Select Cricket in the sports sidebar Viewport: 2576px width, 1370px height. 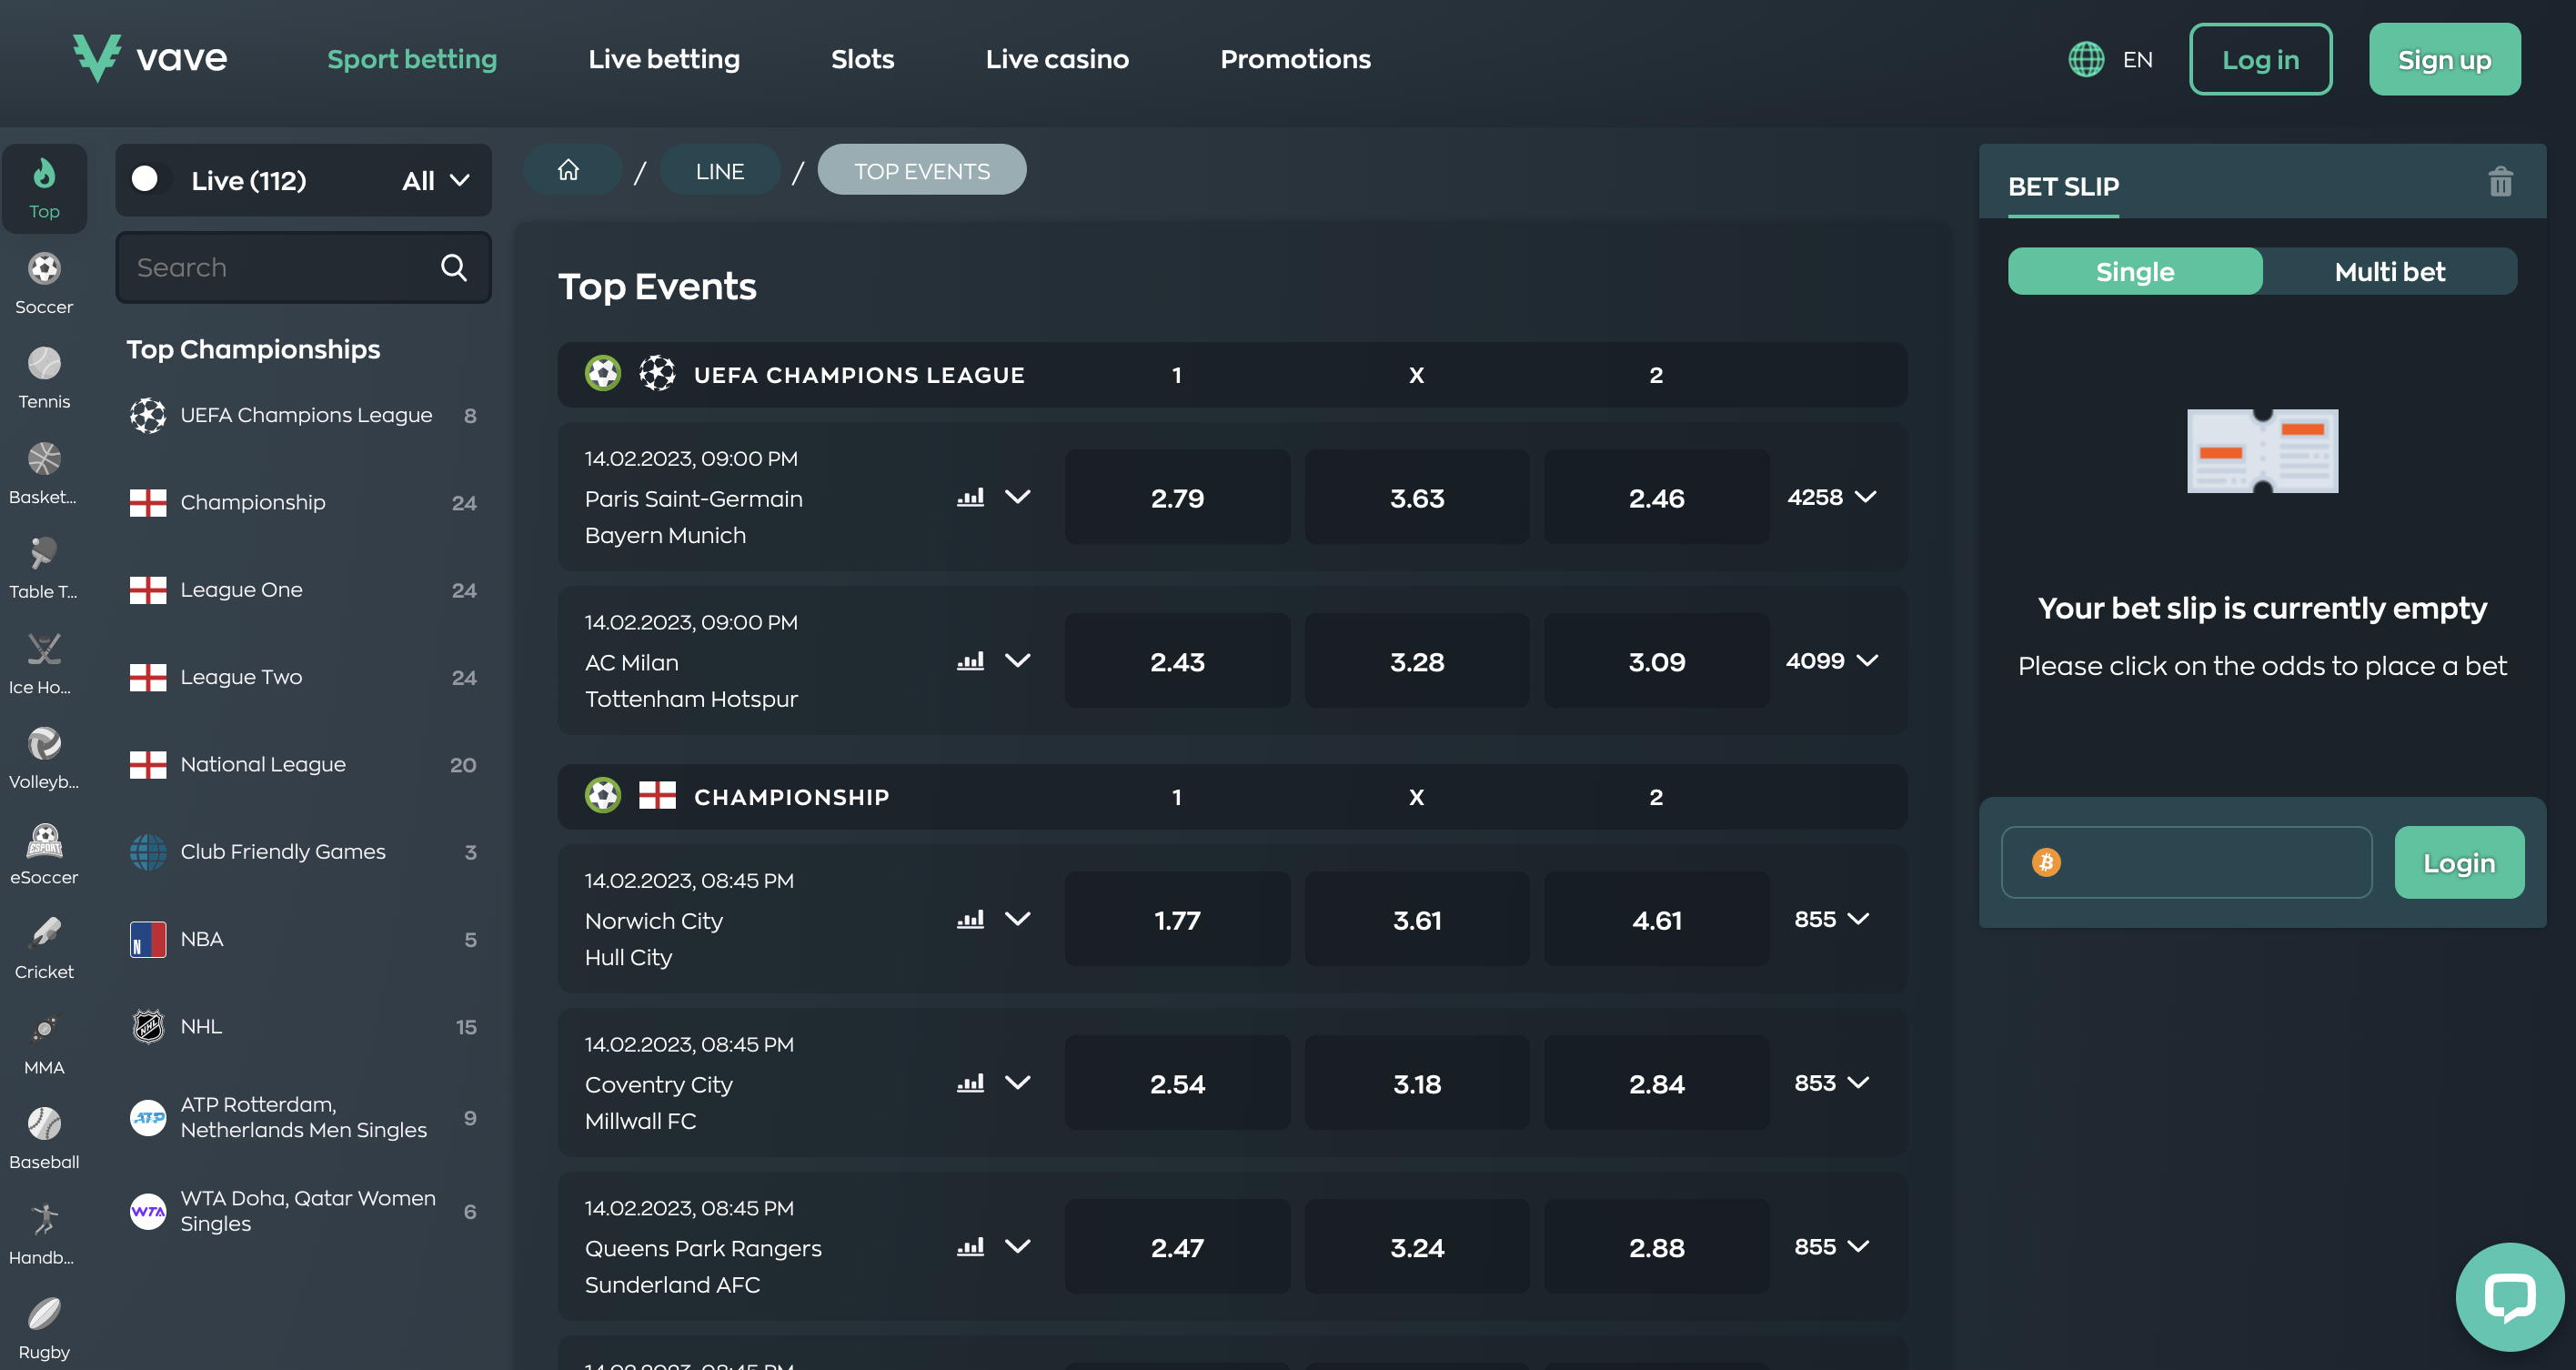tap(44, 949)
